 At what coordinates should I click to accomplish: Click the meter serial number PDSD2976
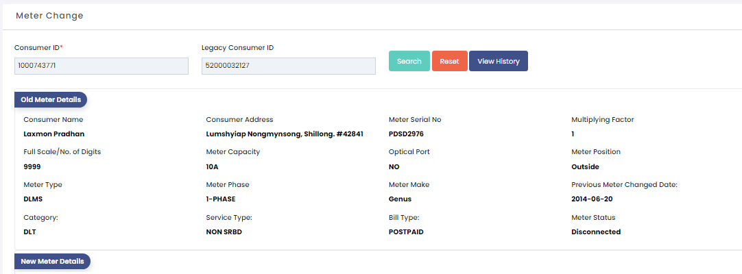pyautogui.click(x=406, y=134)
